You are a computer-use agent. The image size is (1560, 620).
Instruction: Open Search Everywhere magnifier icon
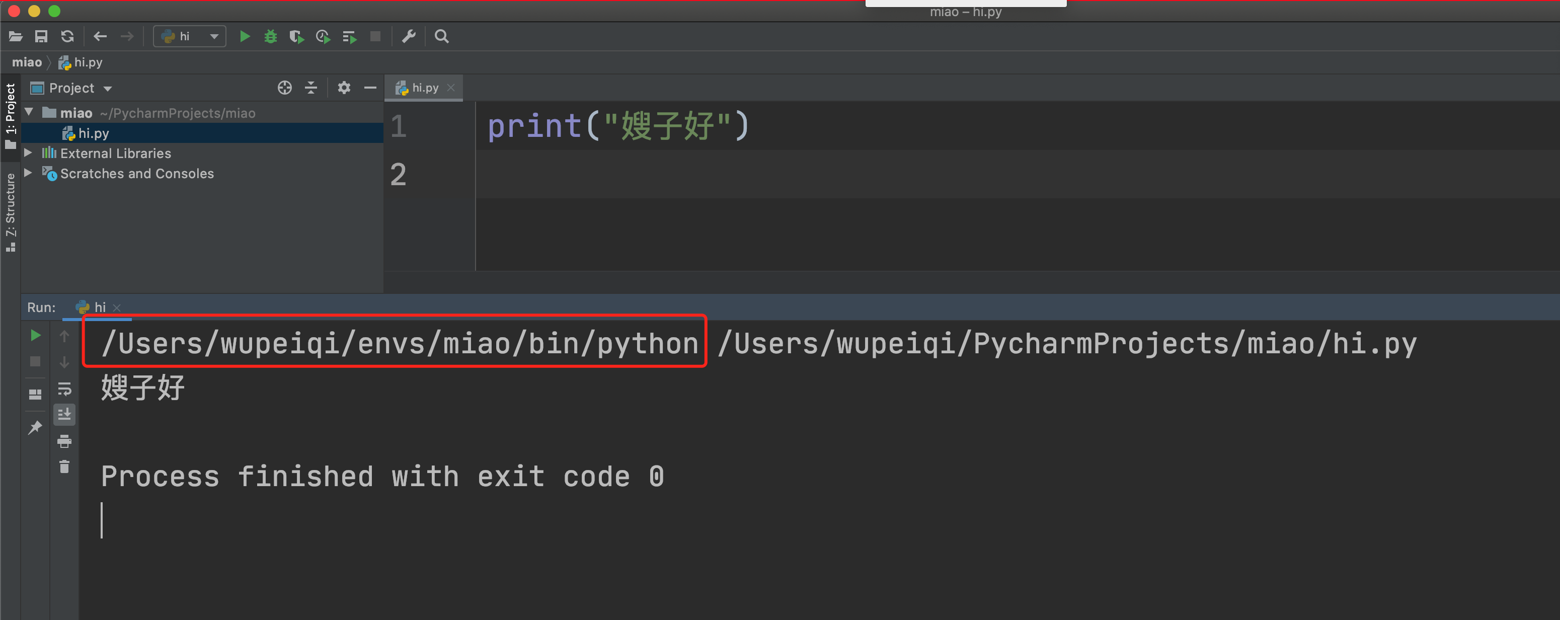pyautogui.click(x=442, y=36)
